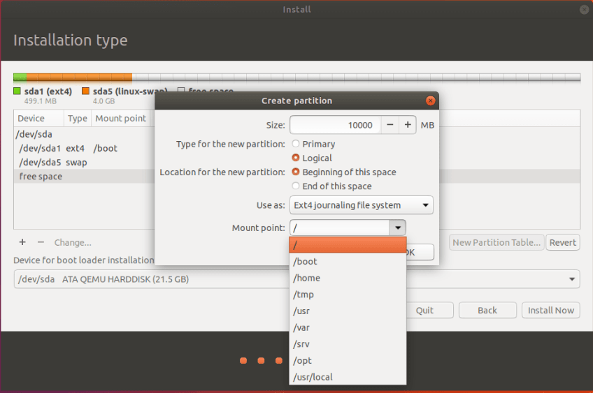
Task: Select /home from mount point list
Action: pos(348,278)
